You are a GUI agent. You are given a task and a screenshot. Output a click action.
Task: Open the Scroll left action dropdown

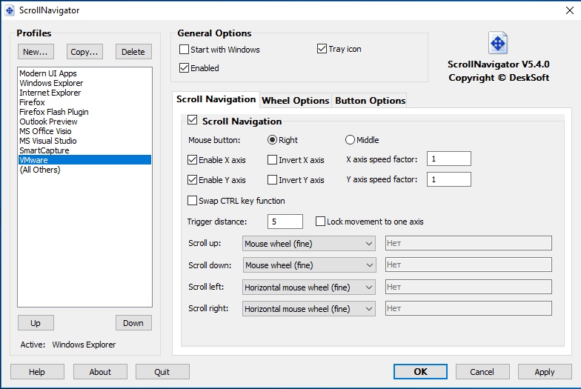tap(308, 287)
